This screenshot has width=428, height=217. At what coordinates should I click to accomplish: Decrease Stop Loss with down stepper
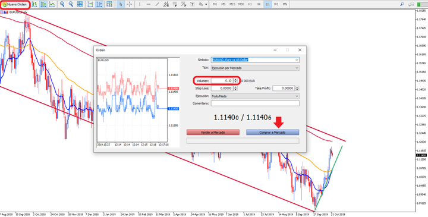[236, 90]
